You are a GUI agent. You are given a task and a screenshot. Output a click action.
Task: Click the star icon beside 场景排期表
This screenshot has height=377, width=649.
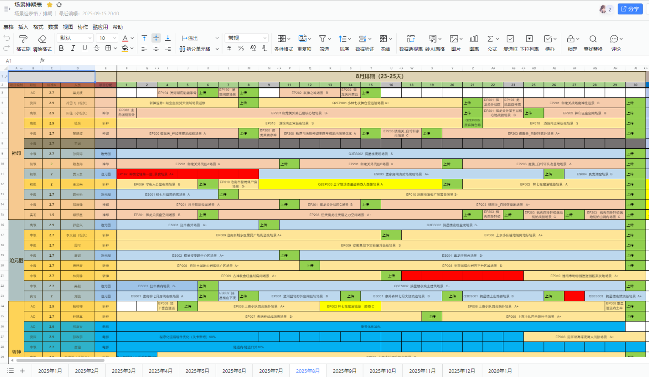click(x=50, y=5)
